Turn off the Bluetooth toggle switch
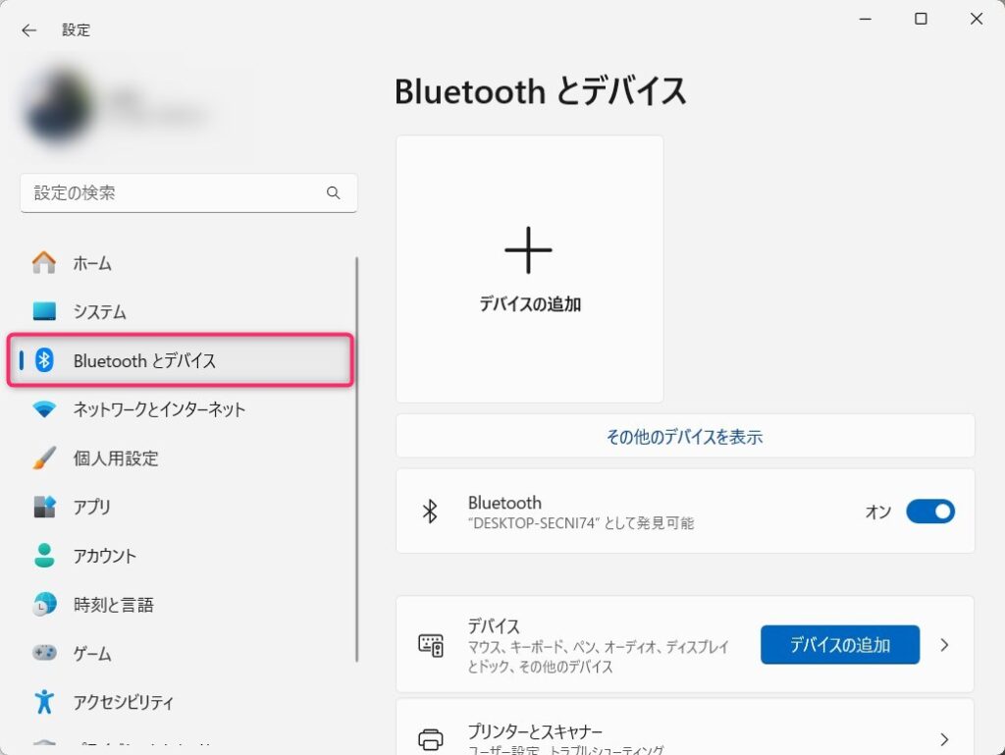 929,512
